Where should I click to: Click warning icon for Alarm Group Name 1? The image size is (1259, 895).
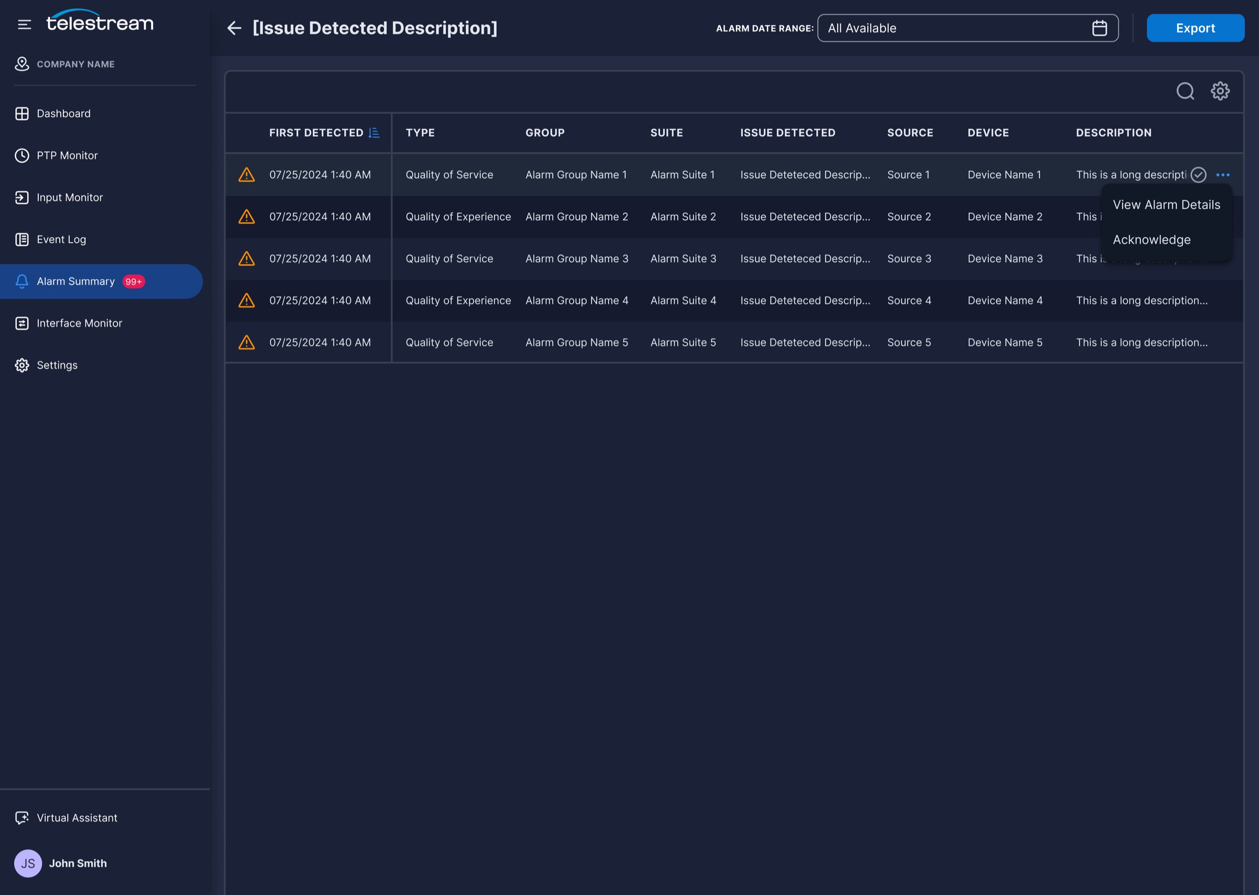(x=246, y=175)
